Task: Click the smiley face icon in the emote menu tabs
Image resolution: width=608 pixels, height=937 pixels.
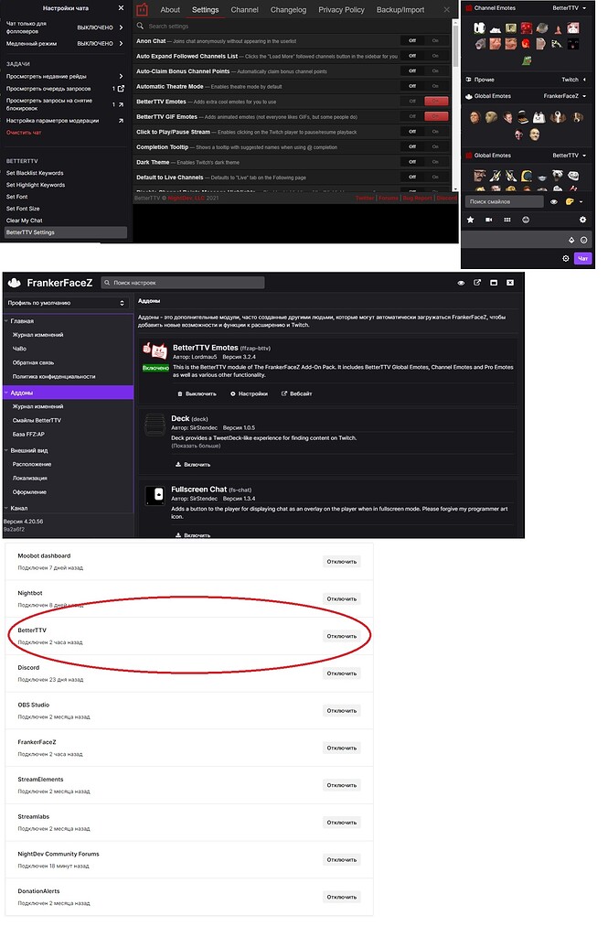Action: pos(526,220)
